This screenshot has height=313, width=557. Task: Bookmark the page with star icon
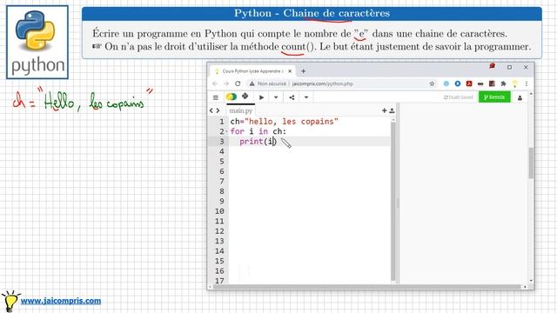tap(432, 83)
